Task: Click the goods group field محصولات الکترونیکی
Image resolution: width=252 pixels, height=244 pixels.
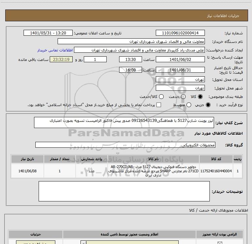Action: (125, 145)
